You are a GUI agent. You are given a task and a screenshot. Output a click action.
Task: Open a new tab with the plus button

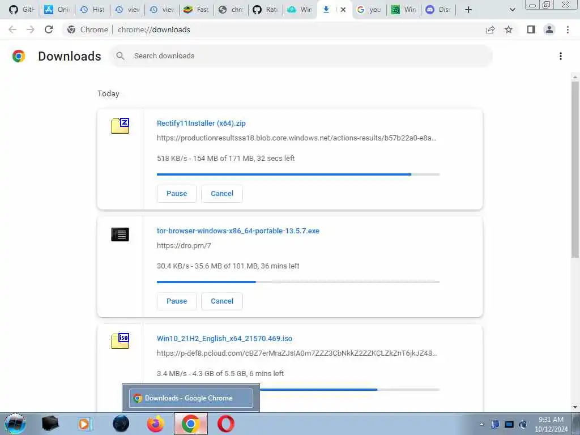pos(468,10)
